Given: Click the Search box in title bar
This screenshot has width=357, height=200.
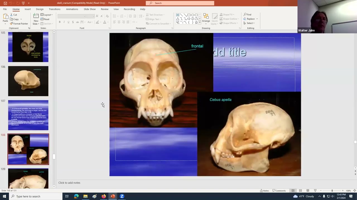Looking at the screenshot, I should (180, 3).
